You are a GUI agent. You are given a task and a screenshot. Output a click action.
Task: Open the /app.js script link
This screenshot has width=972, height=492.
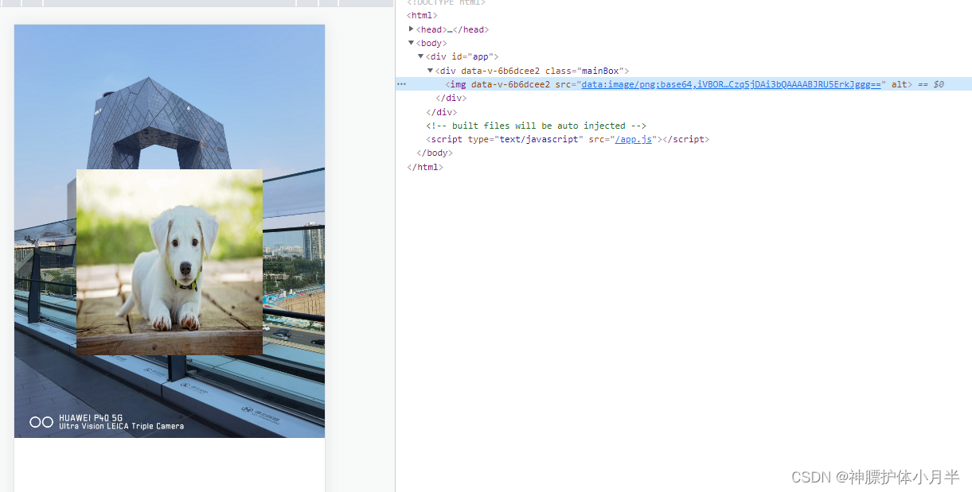tap(634, 139)
